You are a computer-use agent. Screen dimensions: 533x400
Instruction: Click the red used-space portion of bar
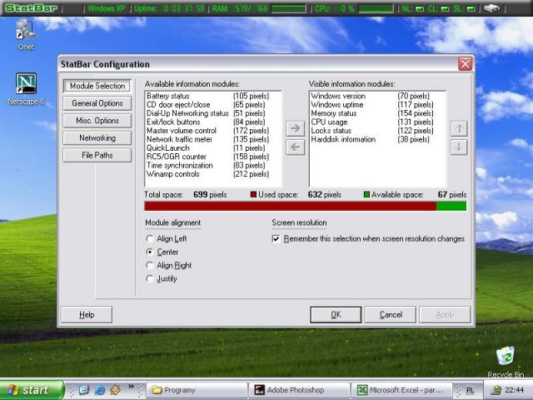point(291,206)
